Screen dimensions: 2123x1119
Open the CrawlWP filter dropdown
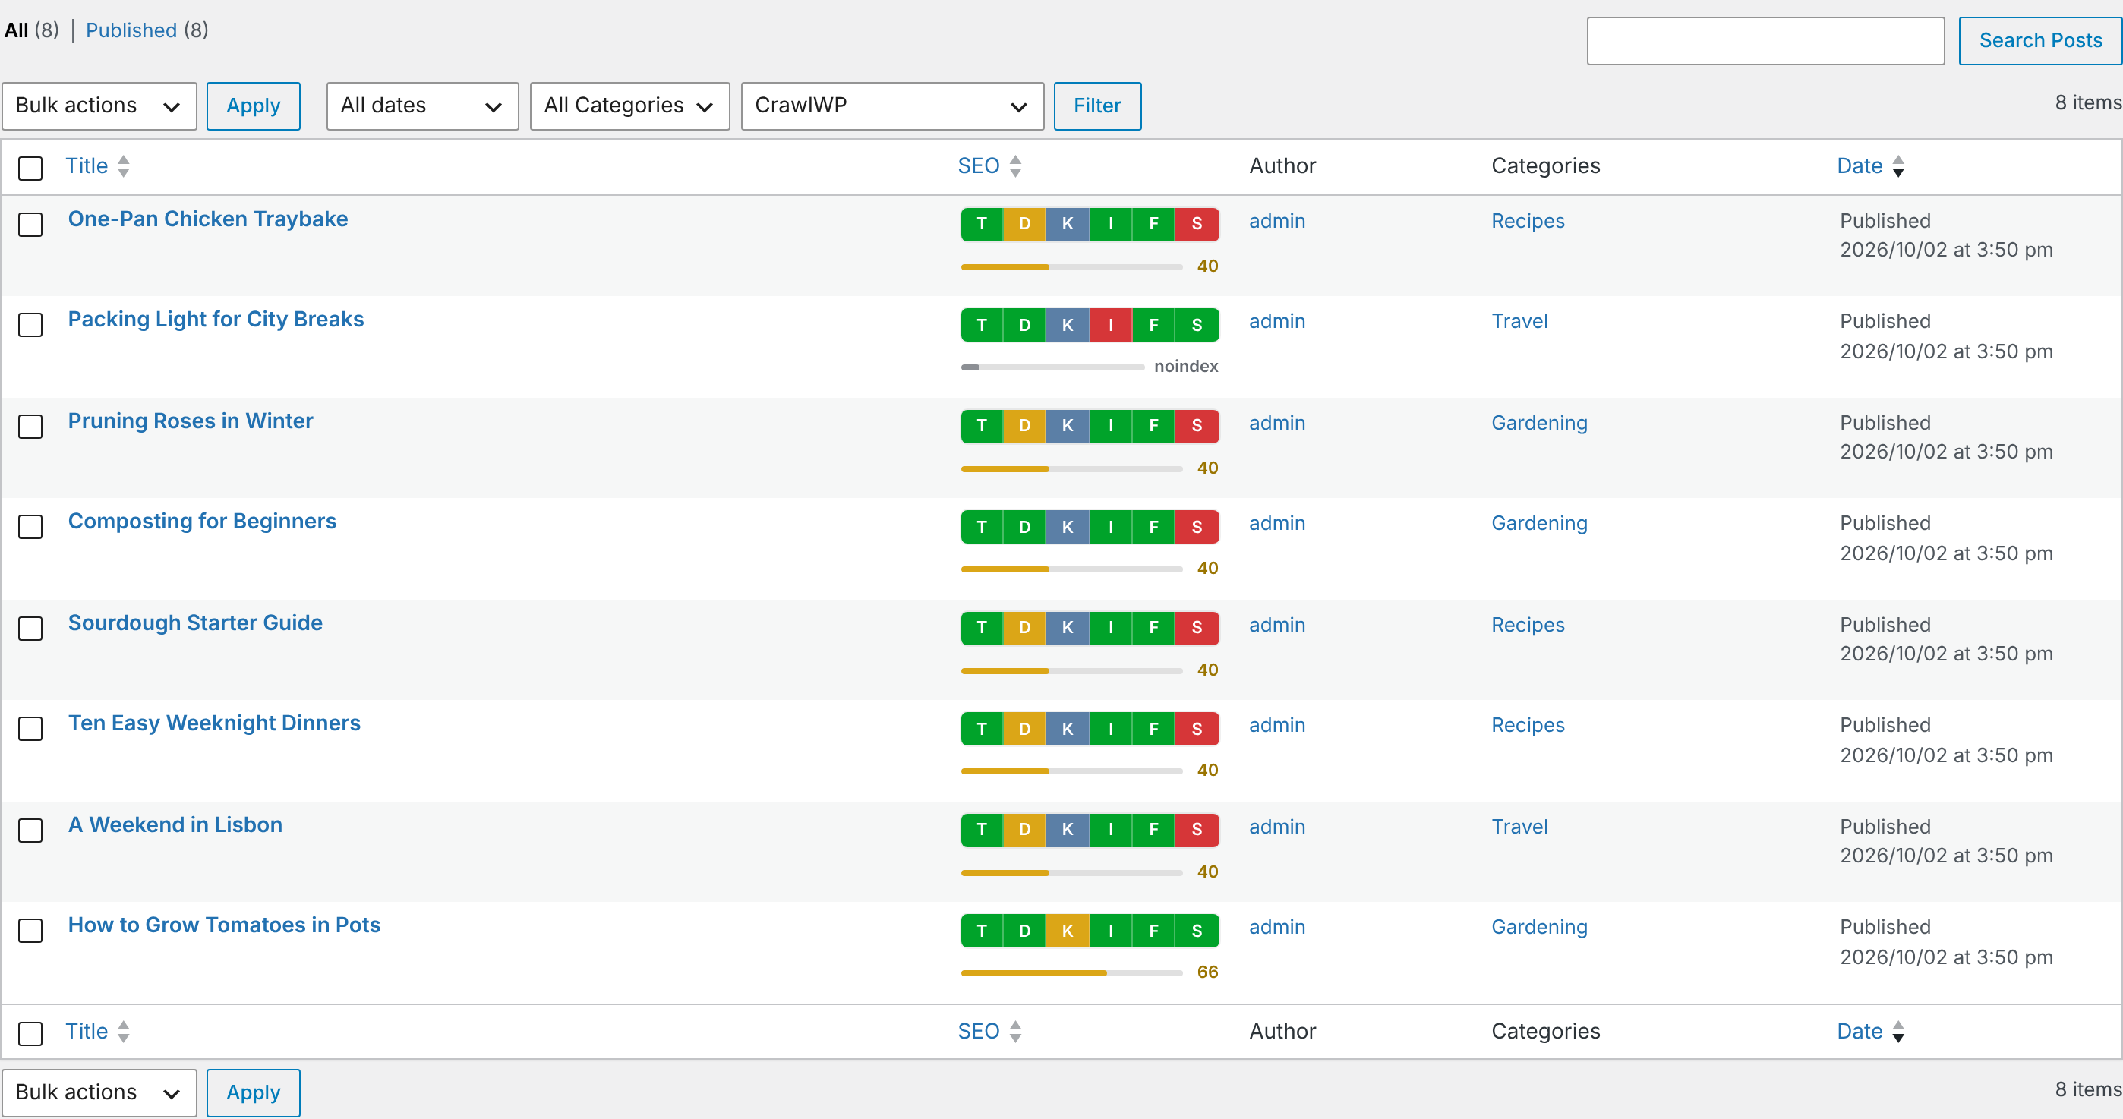tap(891, 106)
